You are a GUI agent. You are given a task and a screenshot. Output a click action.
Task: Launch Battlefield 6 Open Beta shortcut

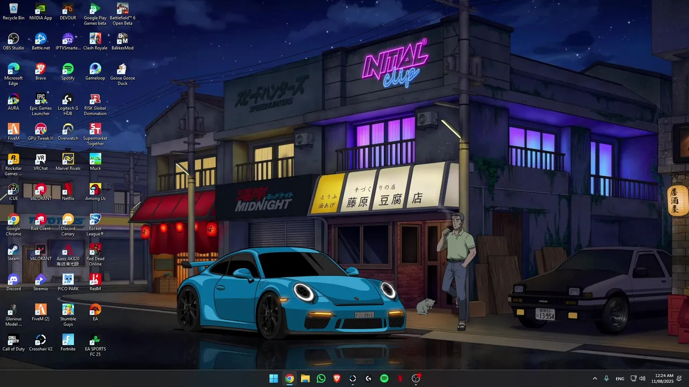pos(123,15)
